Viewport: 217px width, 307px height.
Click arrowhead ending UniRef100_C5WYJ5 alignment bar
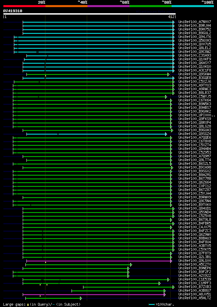[166, 97]
